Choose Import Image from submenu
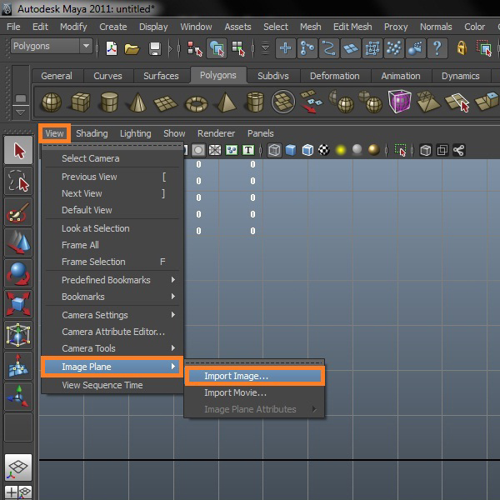The width and height of the screenshot is (500, 500). [255, 376]
